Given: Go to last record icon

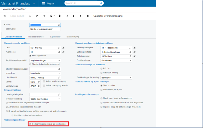Looking at the screenshot, I should (x=88, y=16).
